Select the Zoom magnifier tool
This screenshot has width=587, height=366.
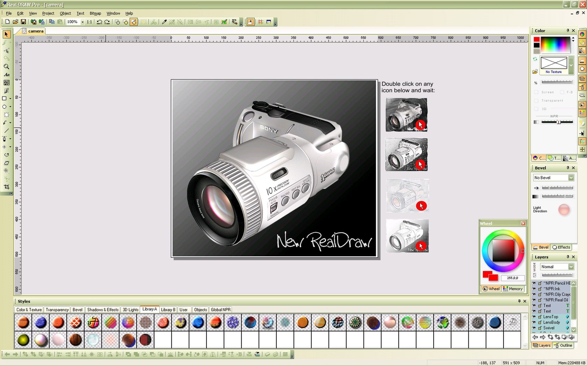tap(6, 66)
